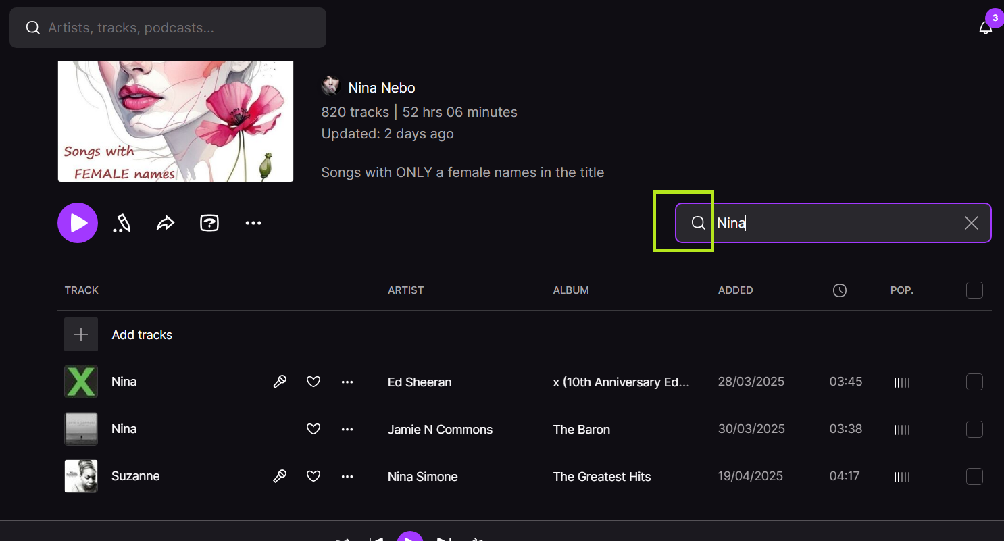Click the 'Updated: 2 days ago' text
1004x541 pixels.
pyautogui.click(x=388, y=134)
